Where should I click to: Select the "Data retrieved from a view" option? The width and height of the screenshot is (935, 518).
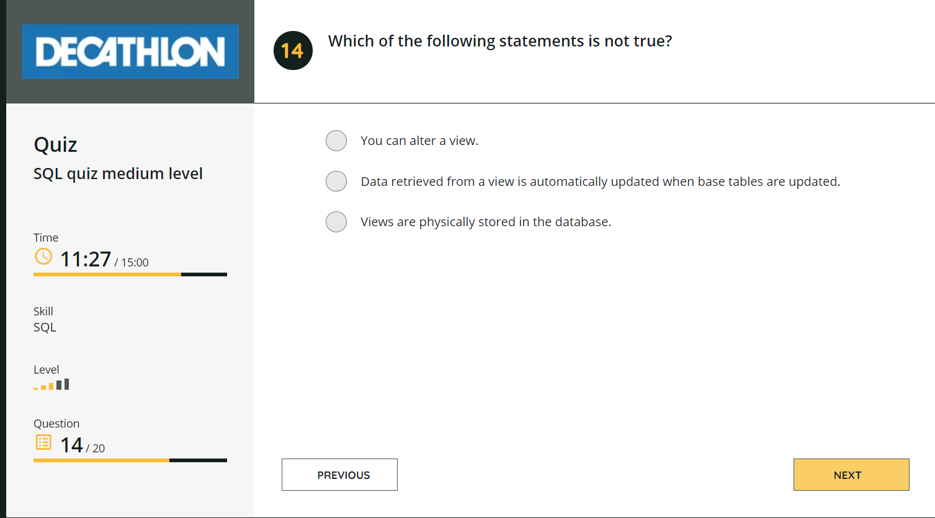point(336,182)
